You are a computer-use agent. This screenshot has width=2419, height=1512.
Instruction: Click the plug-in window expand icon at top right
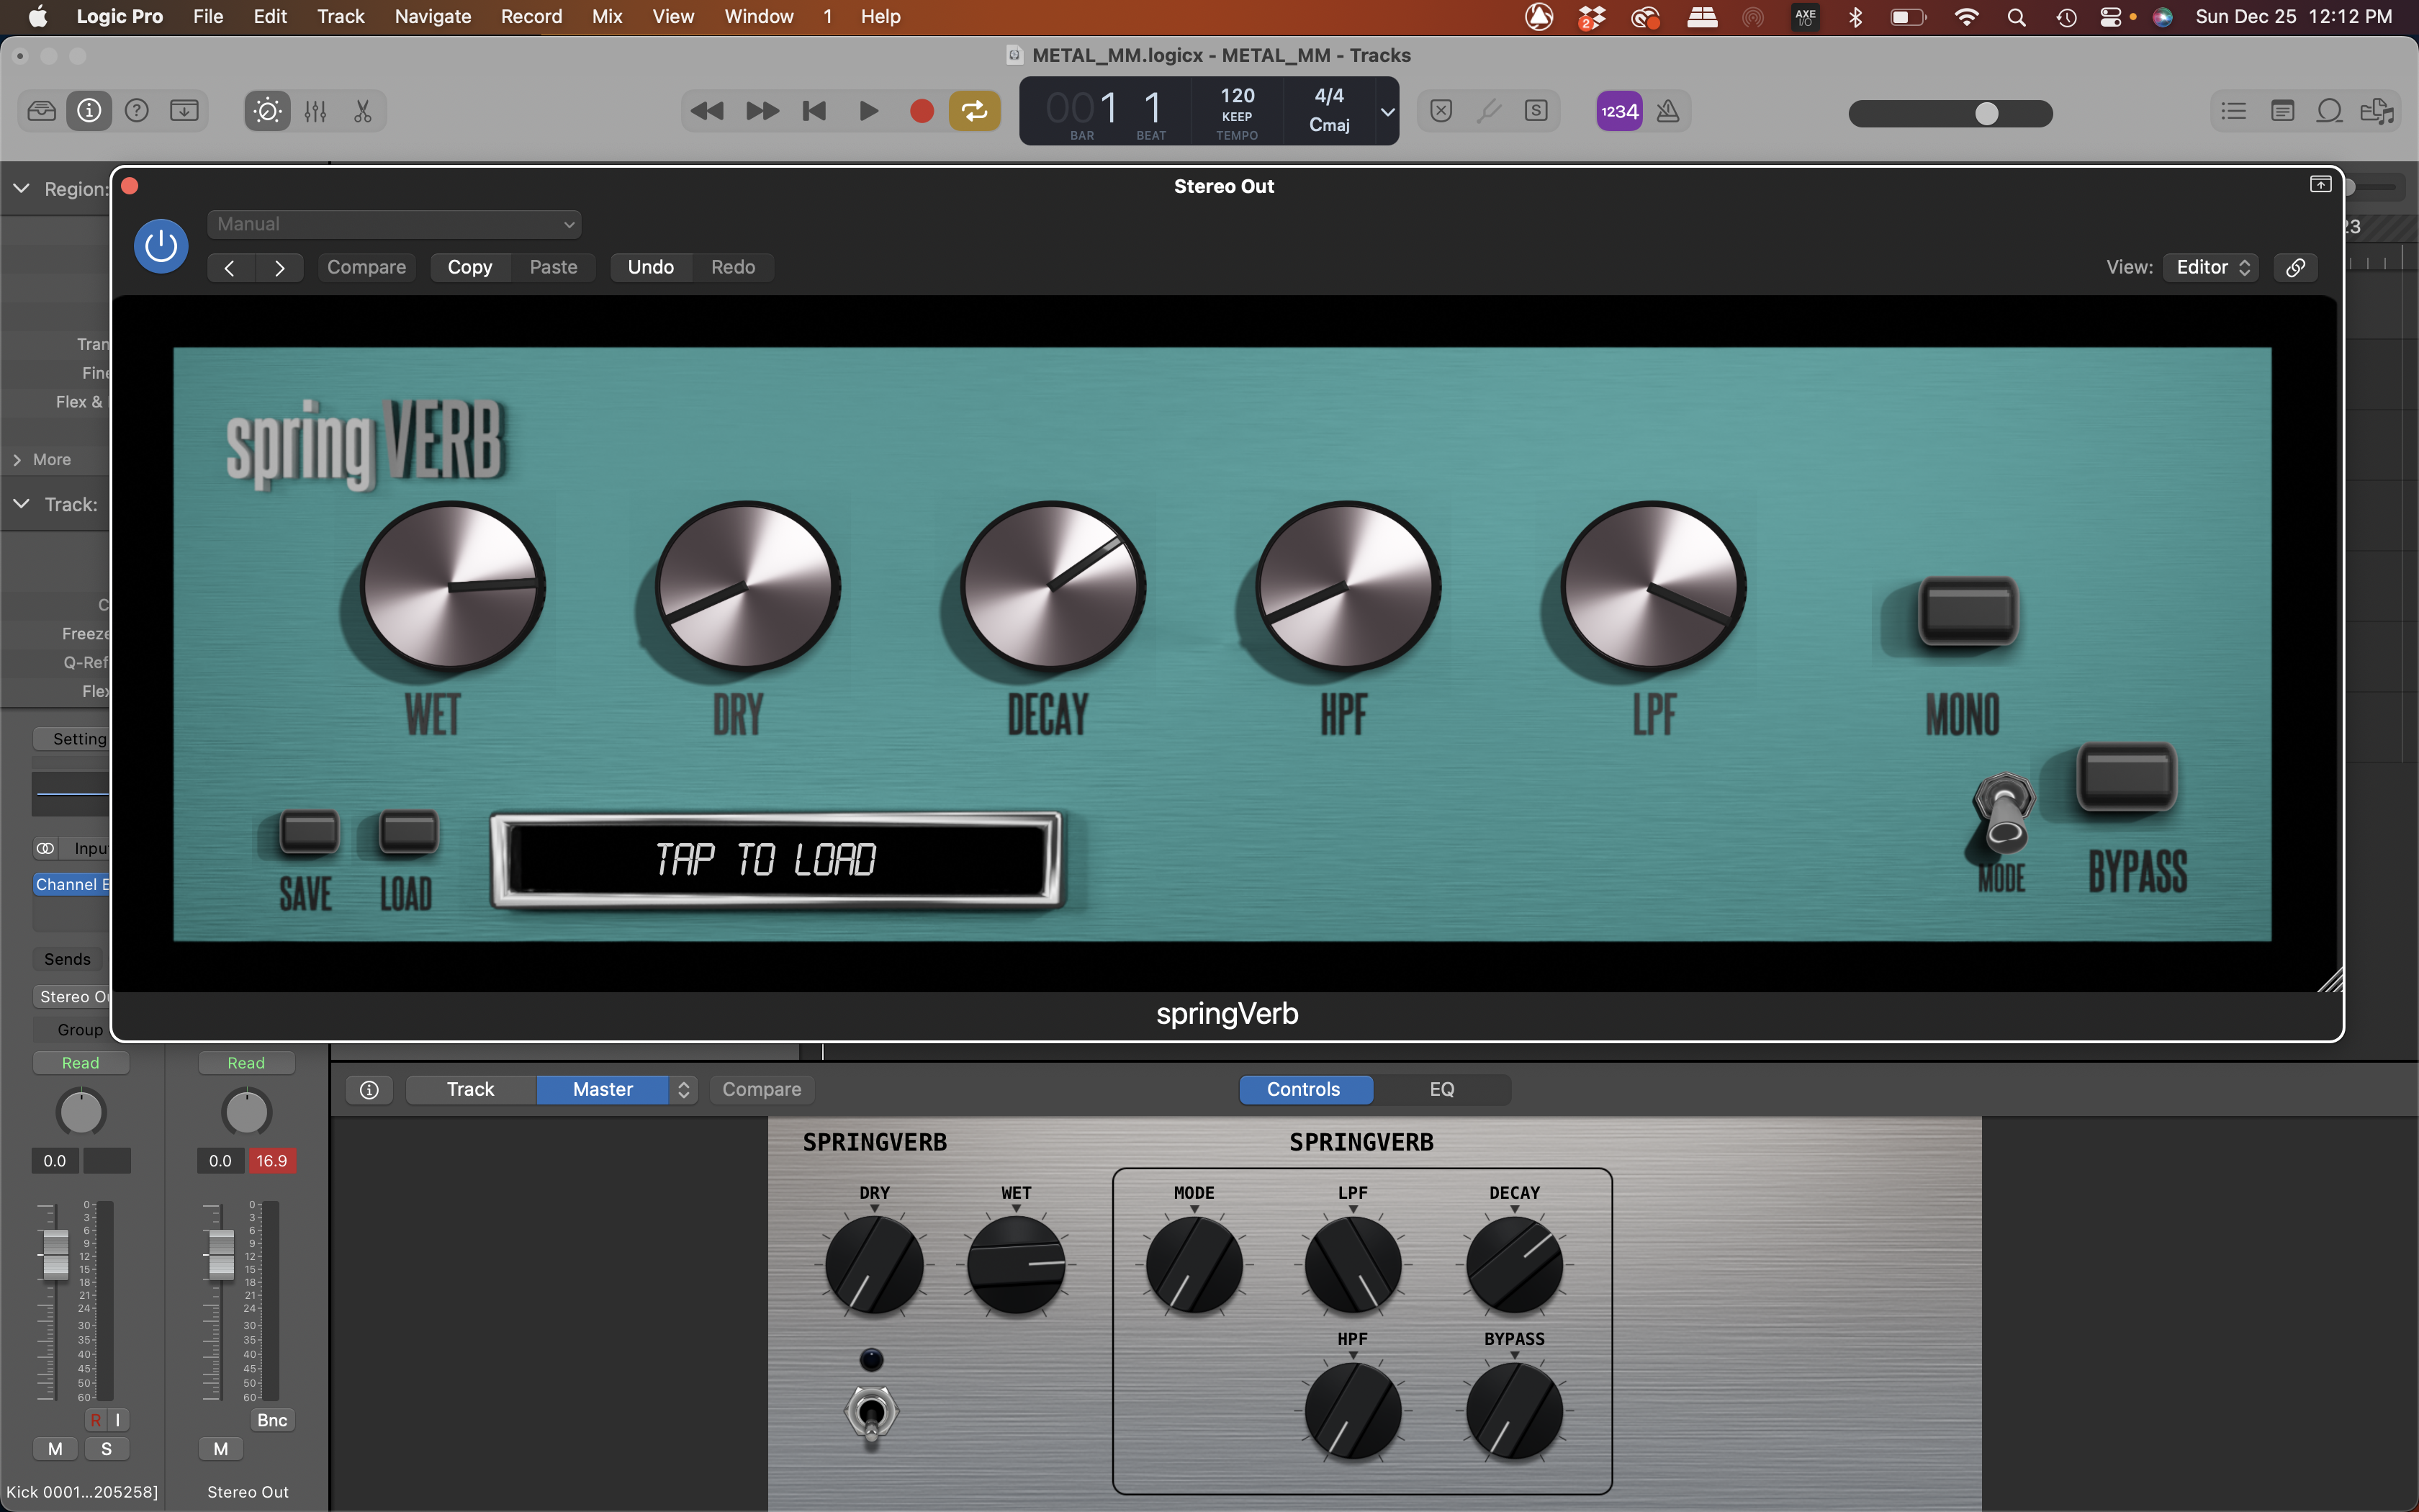[x=2321, y=185]
